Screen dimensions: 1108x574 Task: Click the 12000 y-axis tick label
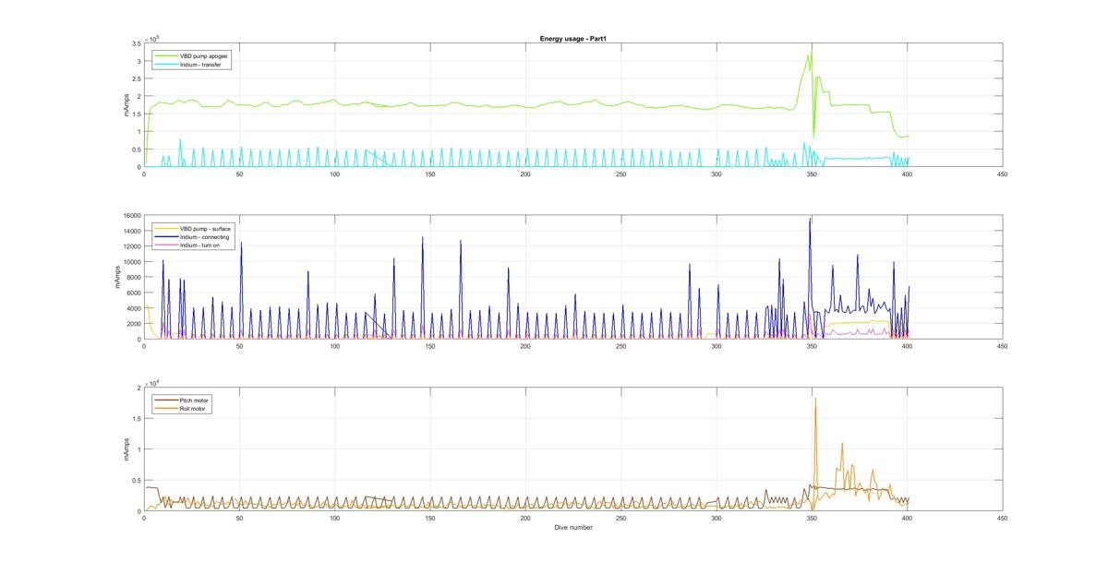point(130,246)
